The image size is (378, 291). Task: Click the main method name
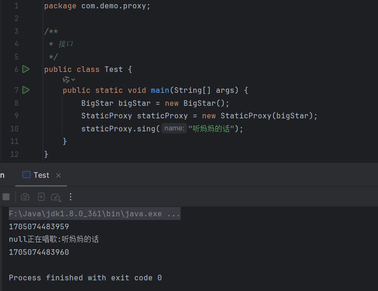click(160, 91)
